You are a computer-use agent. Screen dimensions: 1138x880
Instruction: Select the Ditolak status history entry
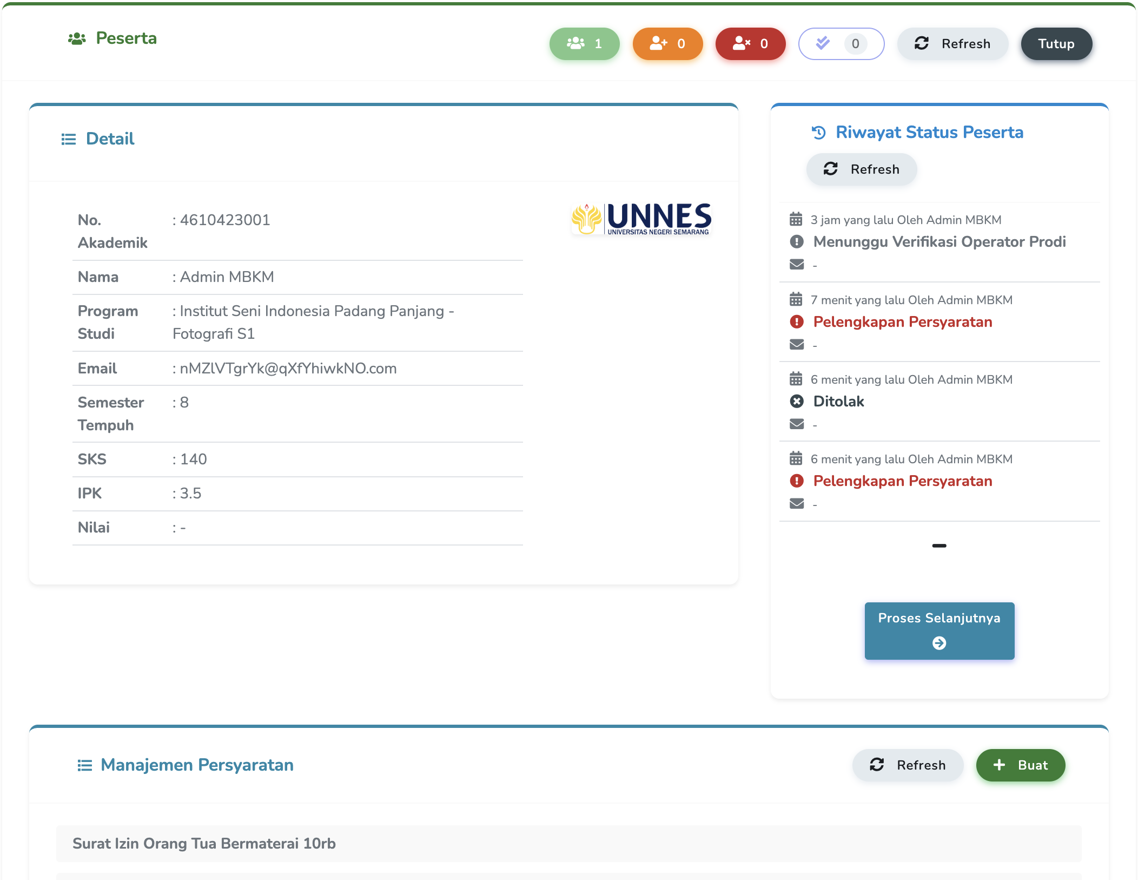(838, 402)
